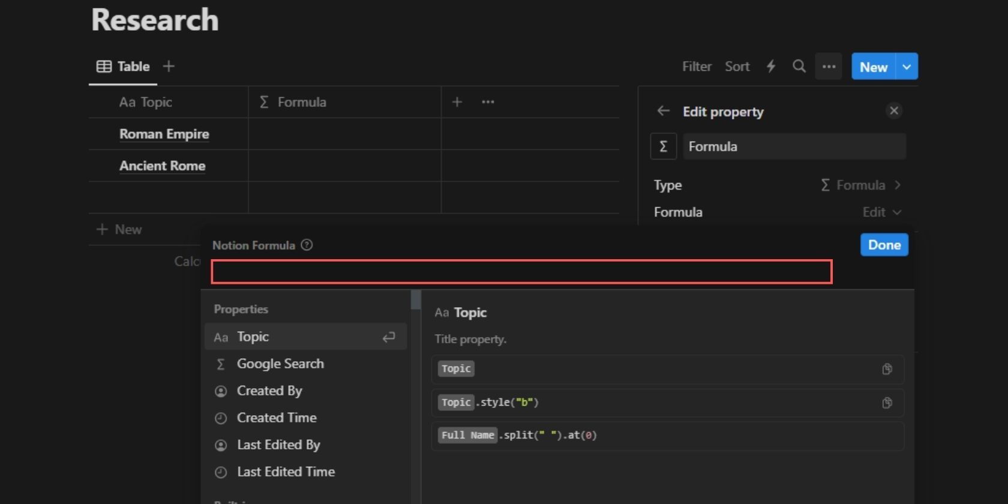Expand the Formula Edit dropdown
1008x504 pixels.
[881, 212]
